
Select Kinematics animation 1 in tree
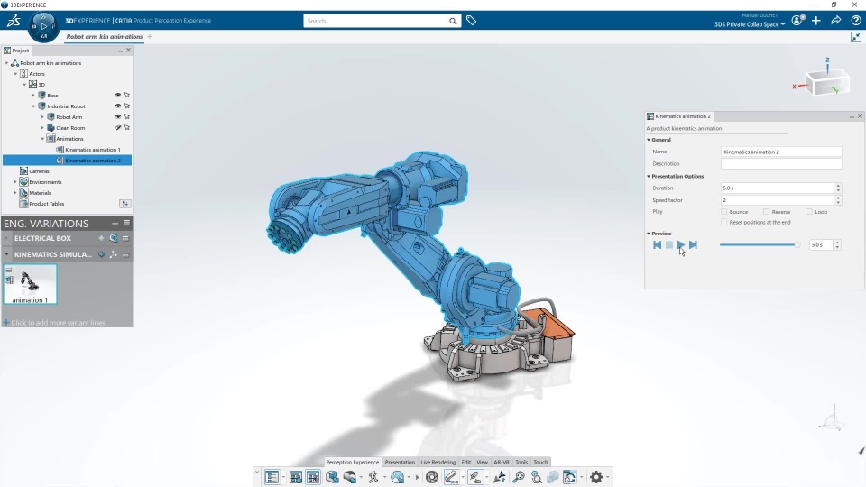click(92, 150)
